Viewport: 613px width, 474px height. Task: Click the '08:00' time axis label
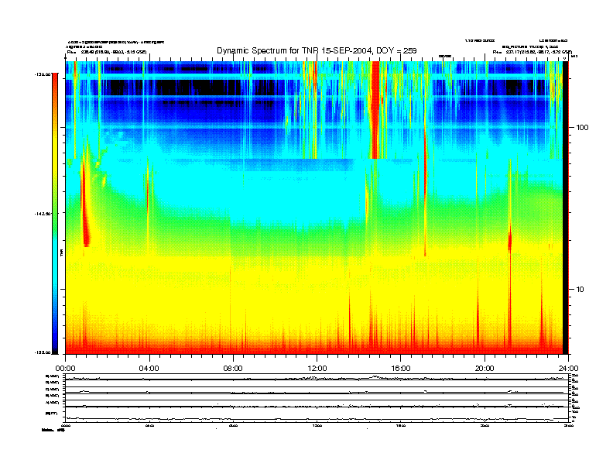[x=233, y=369]
